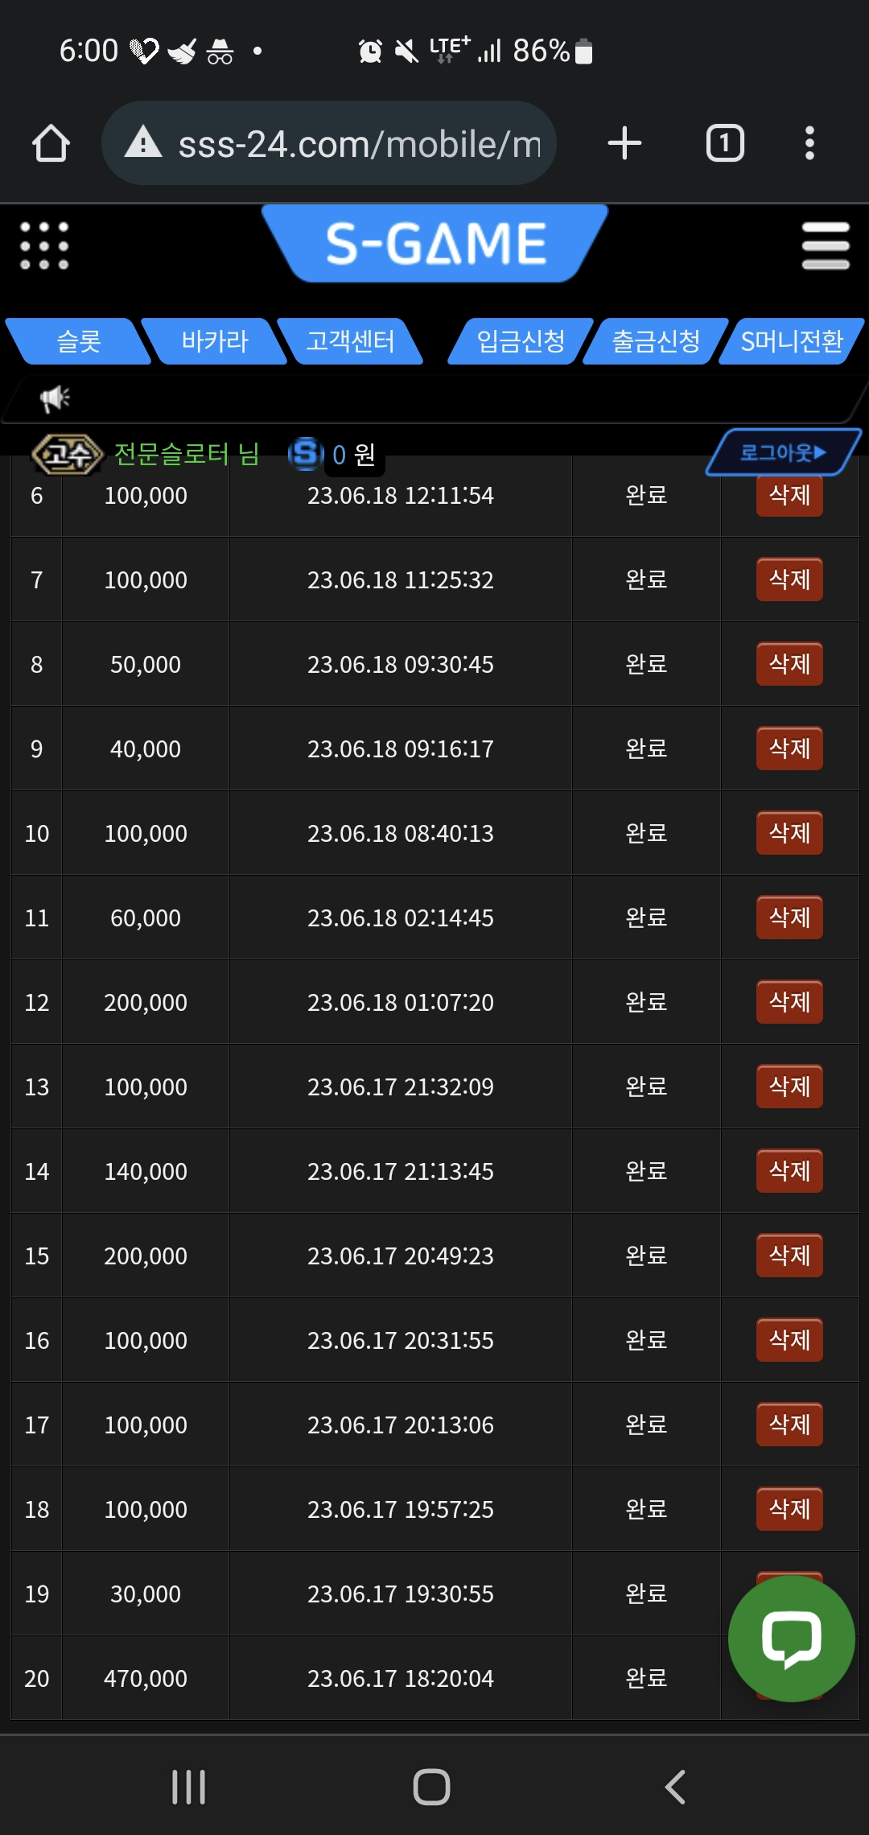This screenshot has height=1835, width=869.
Task: Open the 입금신청 tab
Action: tap(521, 341)
